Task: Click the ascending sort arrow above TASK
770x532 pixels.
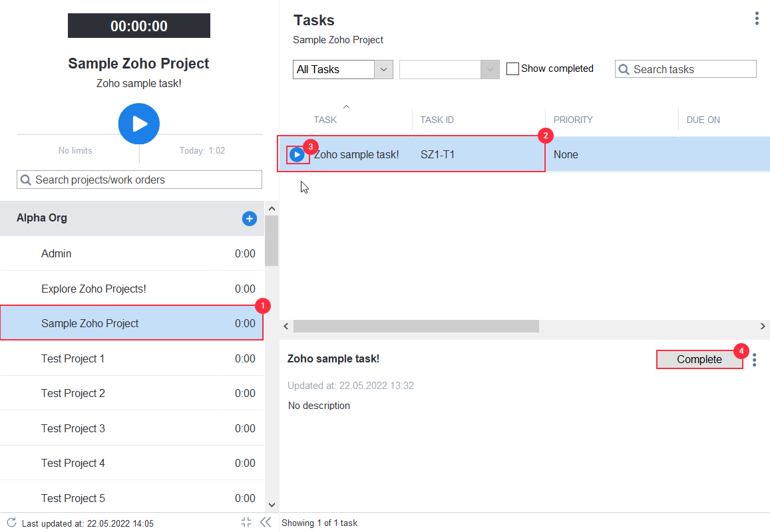Action: click(346, 106)
